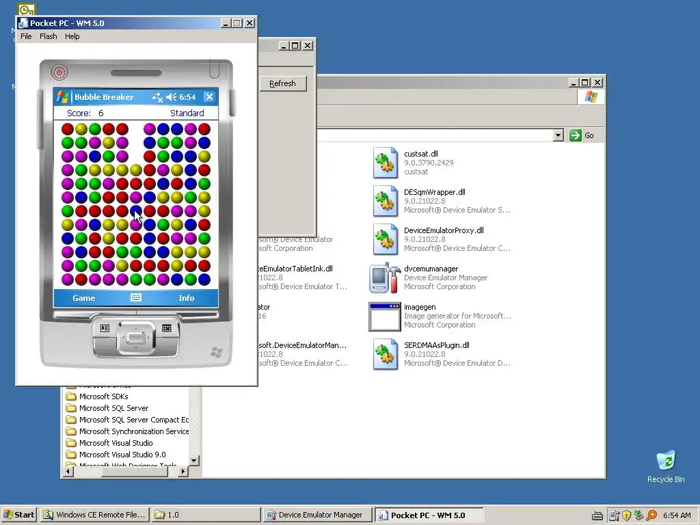Click the imagegen file name
700x525 pixels.
[x=420, y=307]
